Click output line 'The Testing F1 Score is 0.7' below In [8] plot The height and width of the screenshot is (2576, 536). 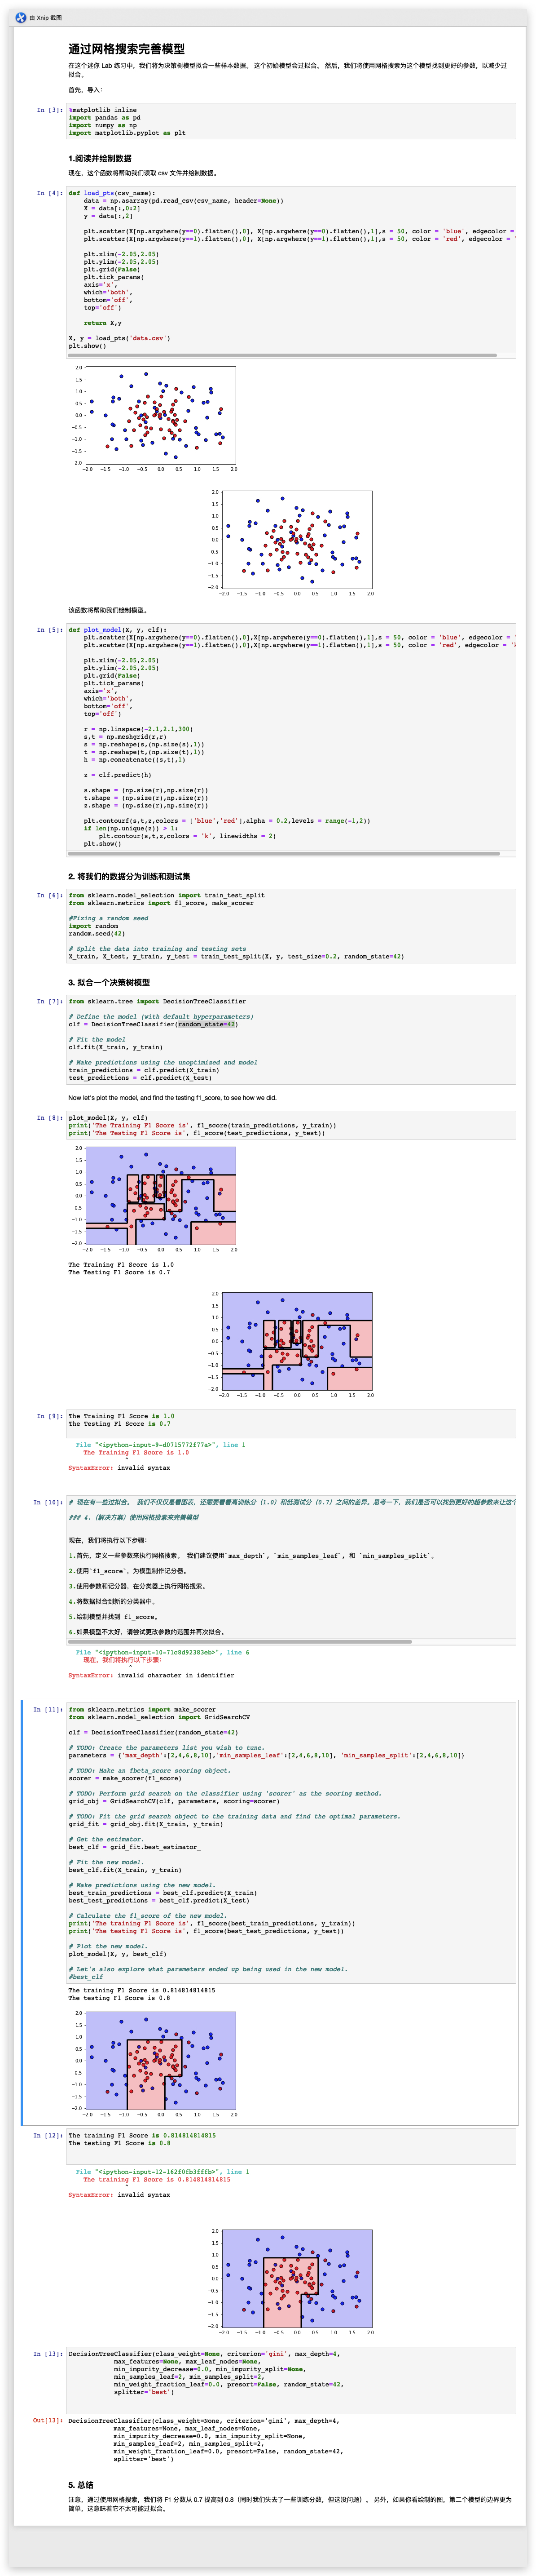[x=119, y=1272]
